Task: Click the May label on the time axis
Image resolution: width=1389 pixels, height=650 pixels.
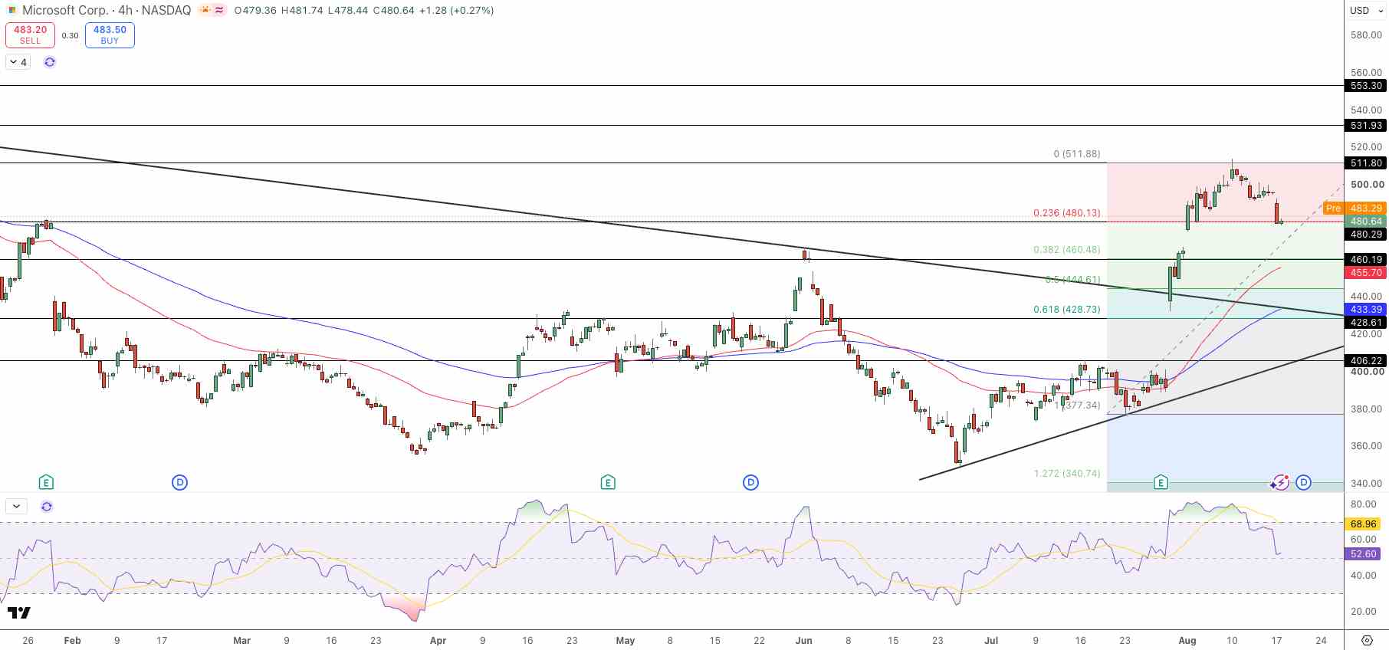Action: 626,641
